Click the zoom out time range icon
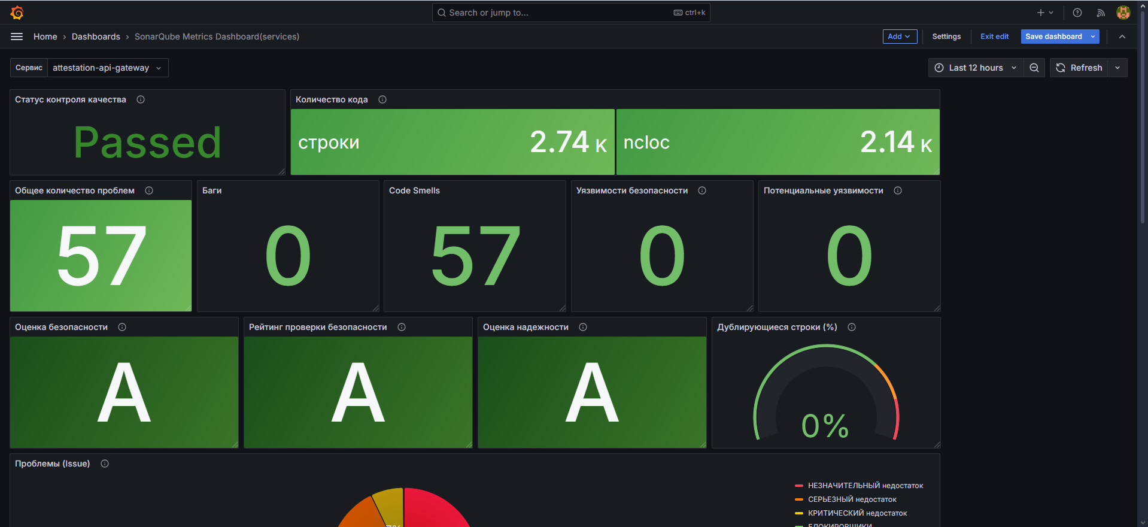The image size is (1148, 527). pyautogui.click(x=1034, y=68)
